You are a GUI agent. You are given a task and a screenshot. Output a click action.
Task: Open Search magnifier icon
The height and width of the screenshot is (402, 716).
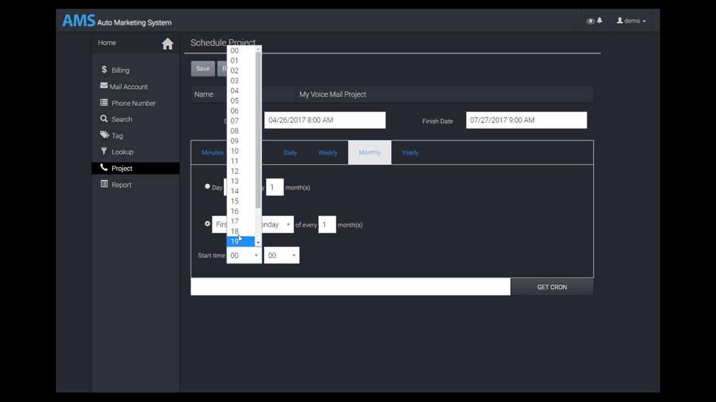[x=104, y=119]
